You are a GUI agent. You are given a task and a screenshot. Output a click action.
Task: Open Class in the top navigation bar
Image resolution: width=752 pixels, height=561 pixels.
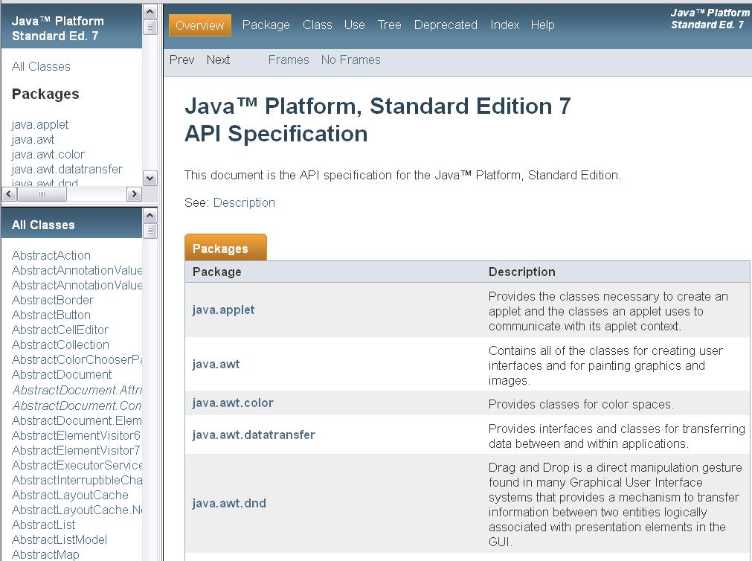(318, 25)
